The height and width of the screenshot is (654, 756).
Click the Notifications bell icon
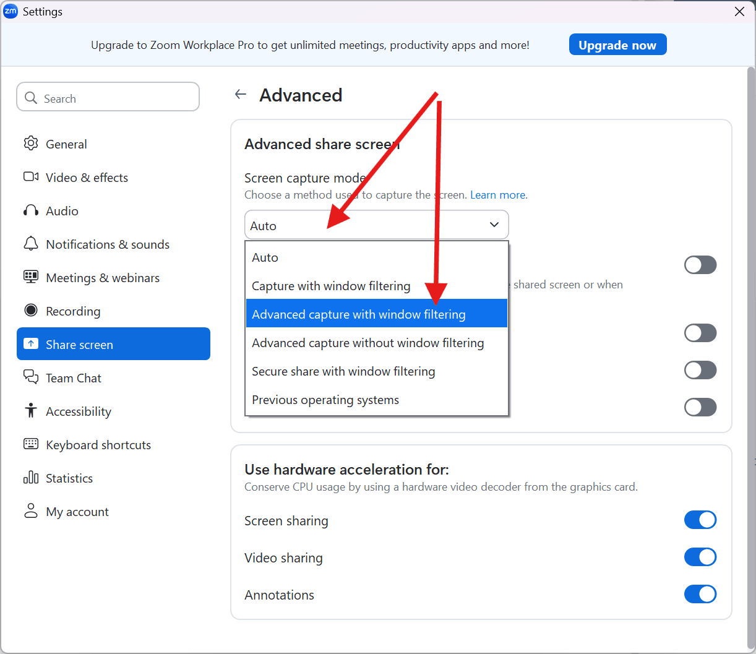coord(31,244)
